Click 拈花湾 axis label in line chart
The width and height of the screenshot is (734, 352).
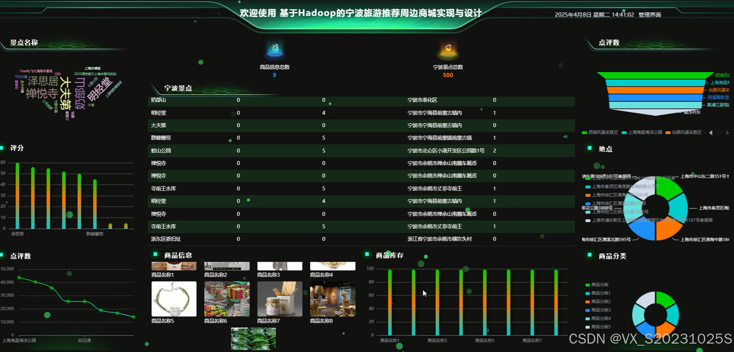tap(84, 340)
